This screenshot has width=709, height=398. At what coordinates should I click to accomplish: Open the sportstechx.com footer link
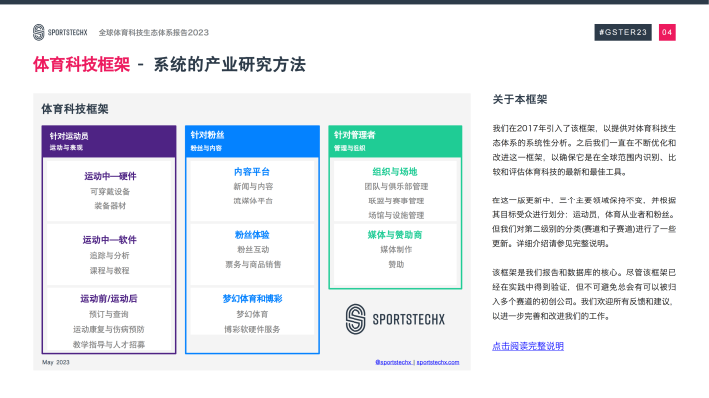[x=438, y=362]
